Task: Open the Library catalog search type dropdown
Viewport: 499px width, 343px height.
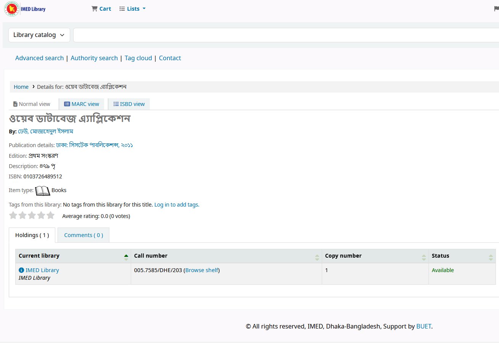Action: pyautogui.click(x=39, y=35)
